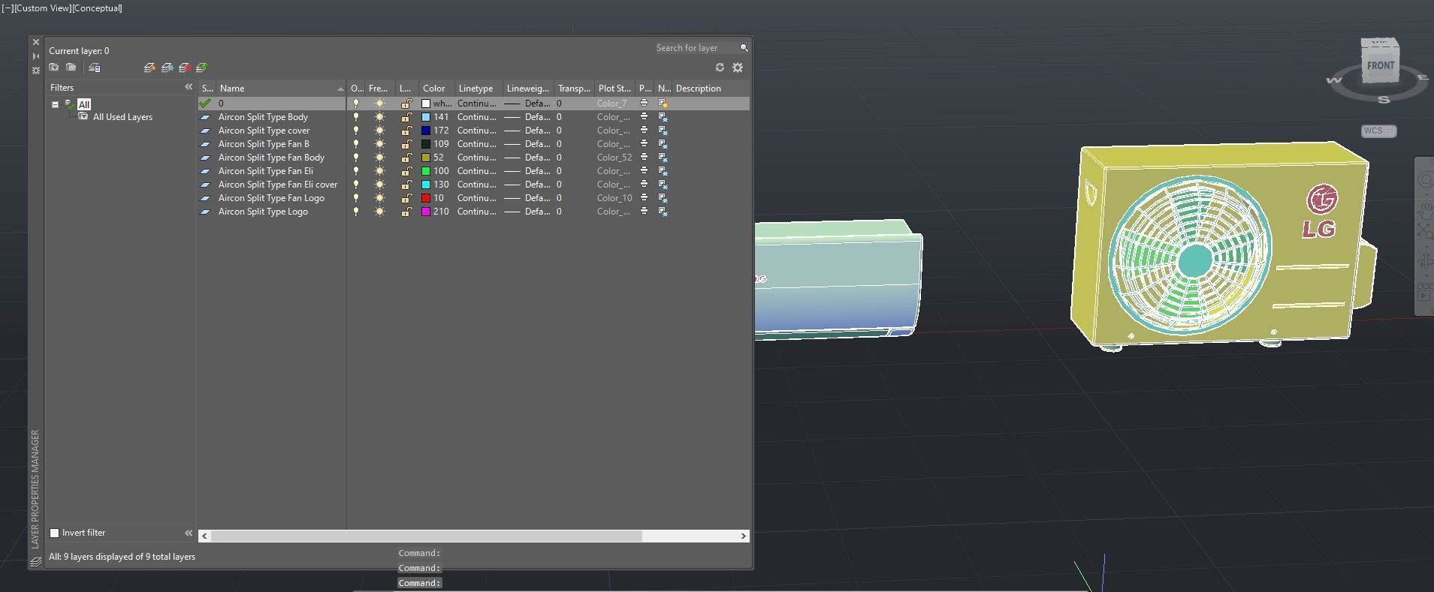Select layer Aircon Split Type Fan Logo
Image resolution: width=1434 pixels, height=592 pixels.
[271, 198]
